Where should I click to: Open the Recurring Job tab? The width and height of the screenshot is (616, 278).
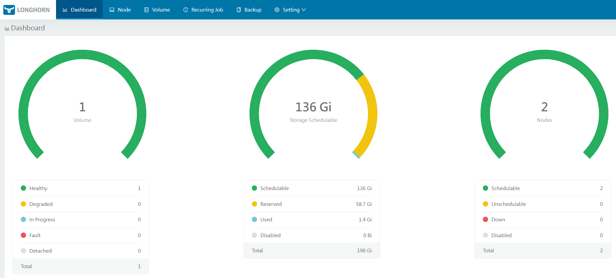203,10
